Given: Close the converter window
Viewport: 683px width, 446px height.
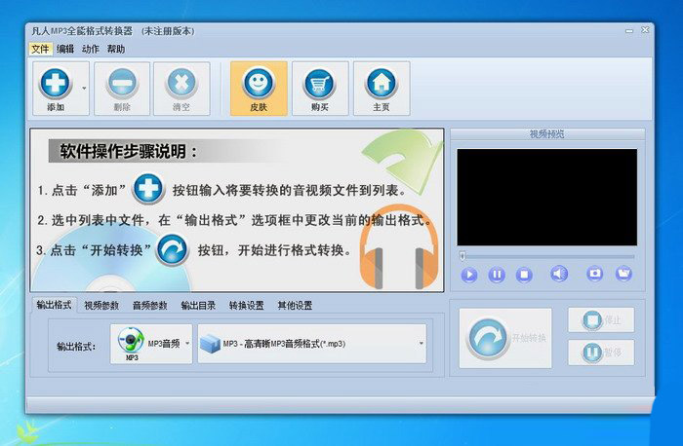Looking at the screenshot, I should point(645,30).
